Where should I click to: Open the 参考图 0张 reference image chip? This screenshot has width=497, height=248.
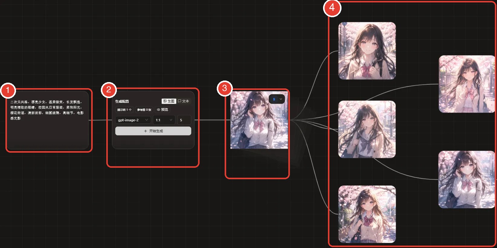point(144,110)
